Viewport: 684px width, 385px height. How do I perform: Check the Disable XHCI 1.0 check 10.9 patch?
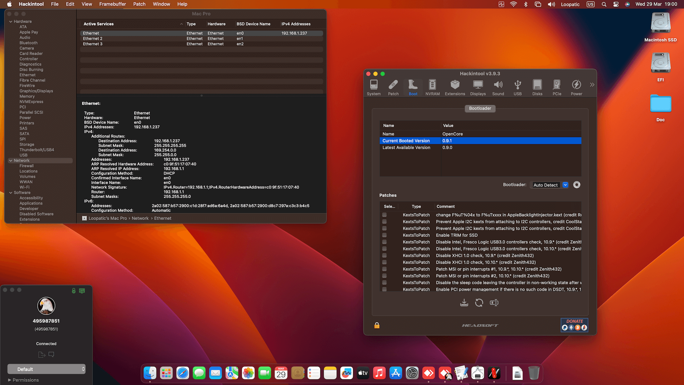384,255
